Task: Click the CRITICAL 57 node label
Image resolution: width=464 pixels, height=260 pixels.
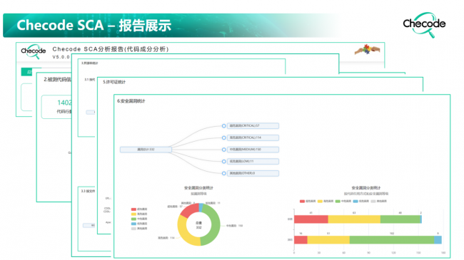Action: click(253, 126)
